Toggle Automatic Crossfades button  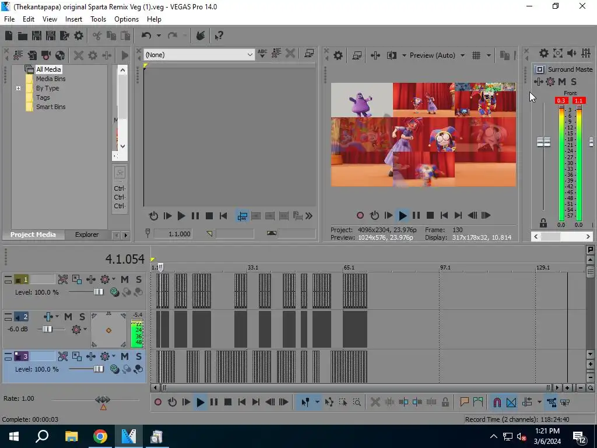tap(511, 402)
